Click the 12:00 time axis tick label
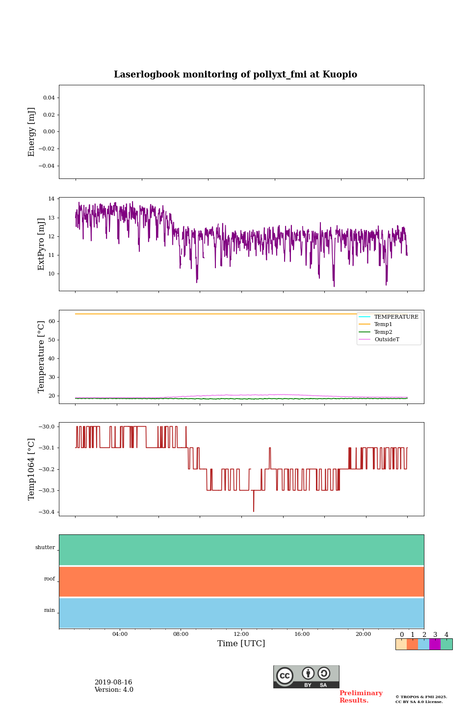The height and width of the screenshot is (706, 471). click(241, 634)
